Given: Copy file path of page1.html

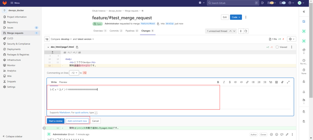Looking at the screenshot, I should point(77,47).
